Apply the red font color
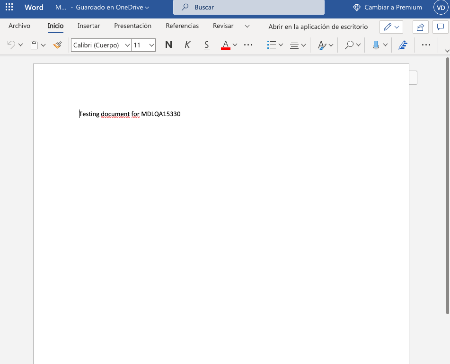 point(226,45)
